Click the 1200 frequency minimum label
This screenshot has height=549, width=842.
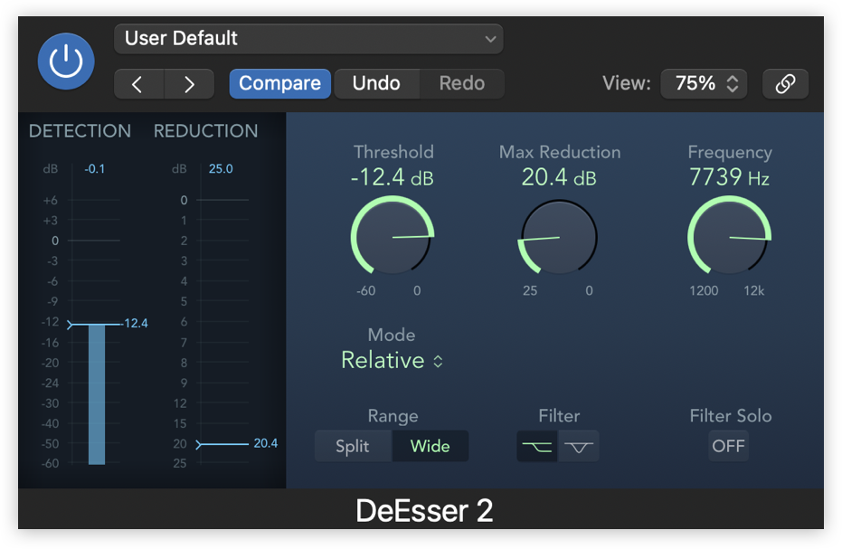tap(704, 290)
